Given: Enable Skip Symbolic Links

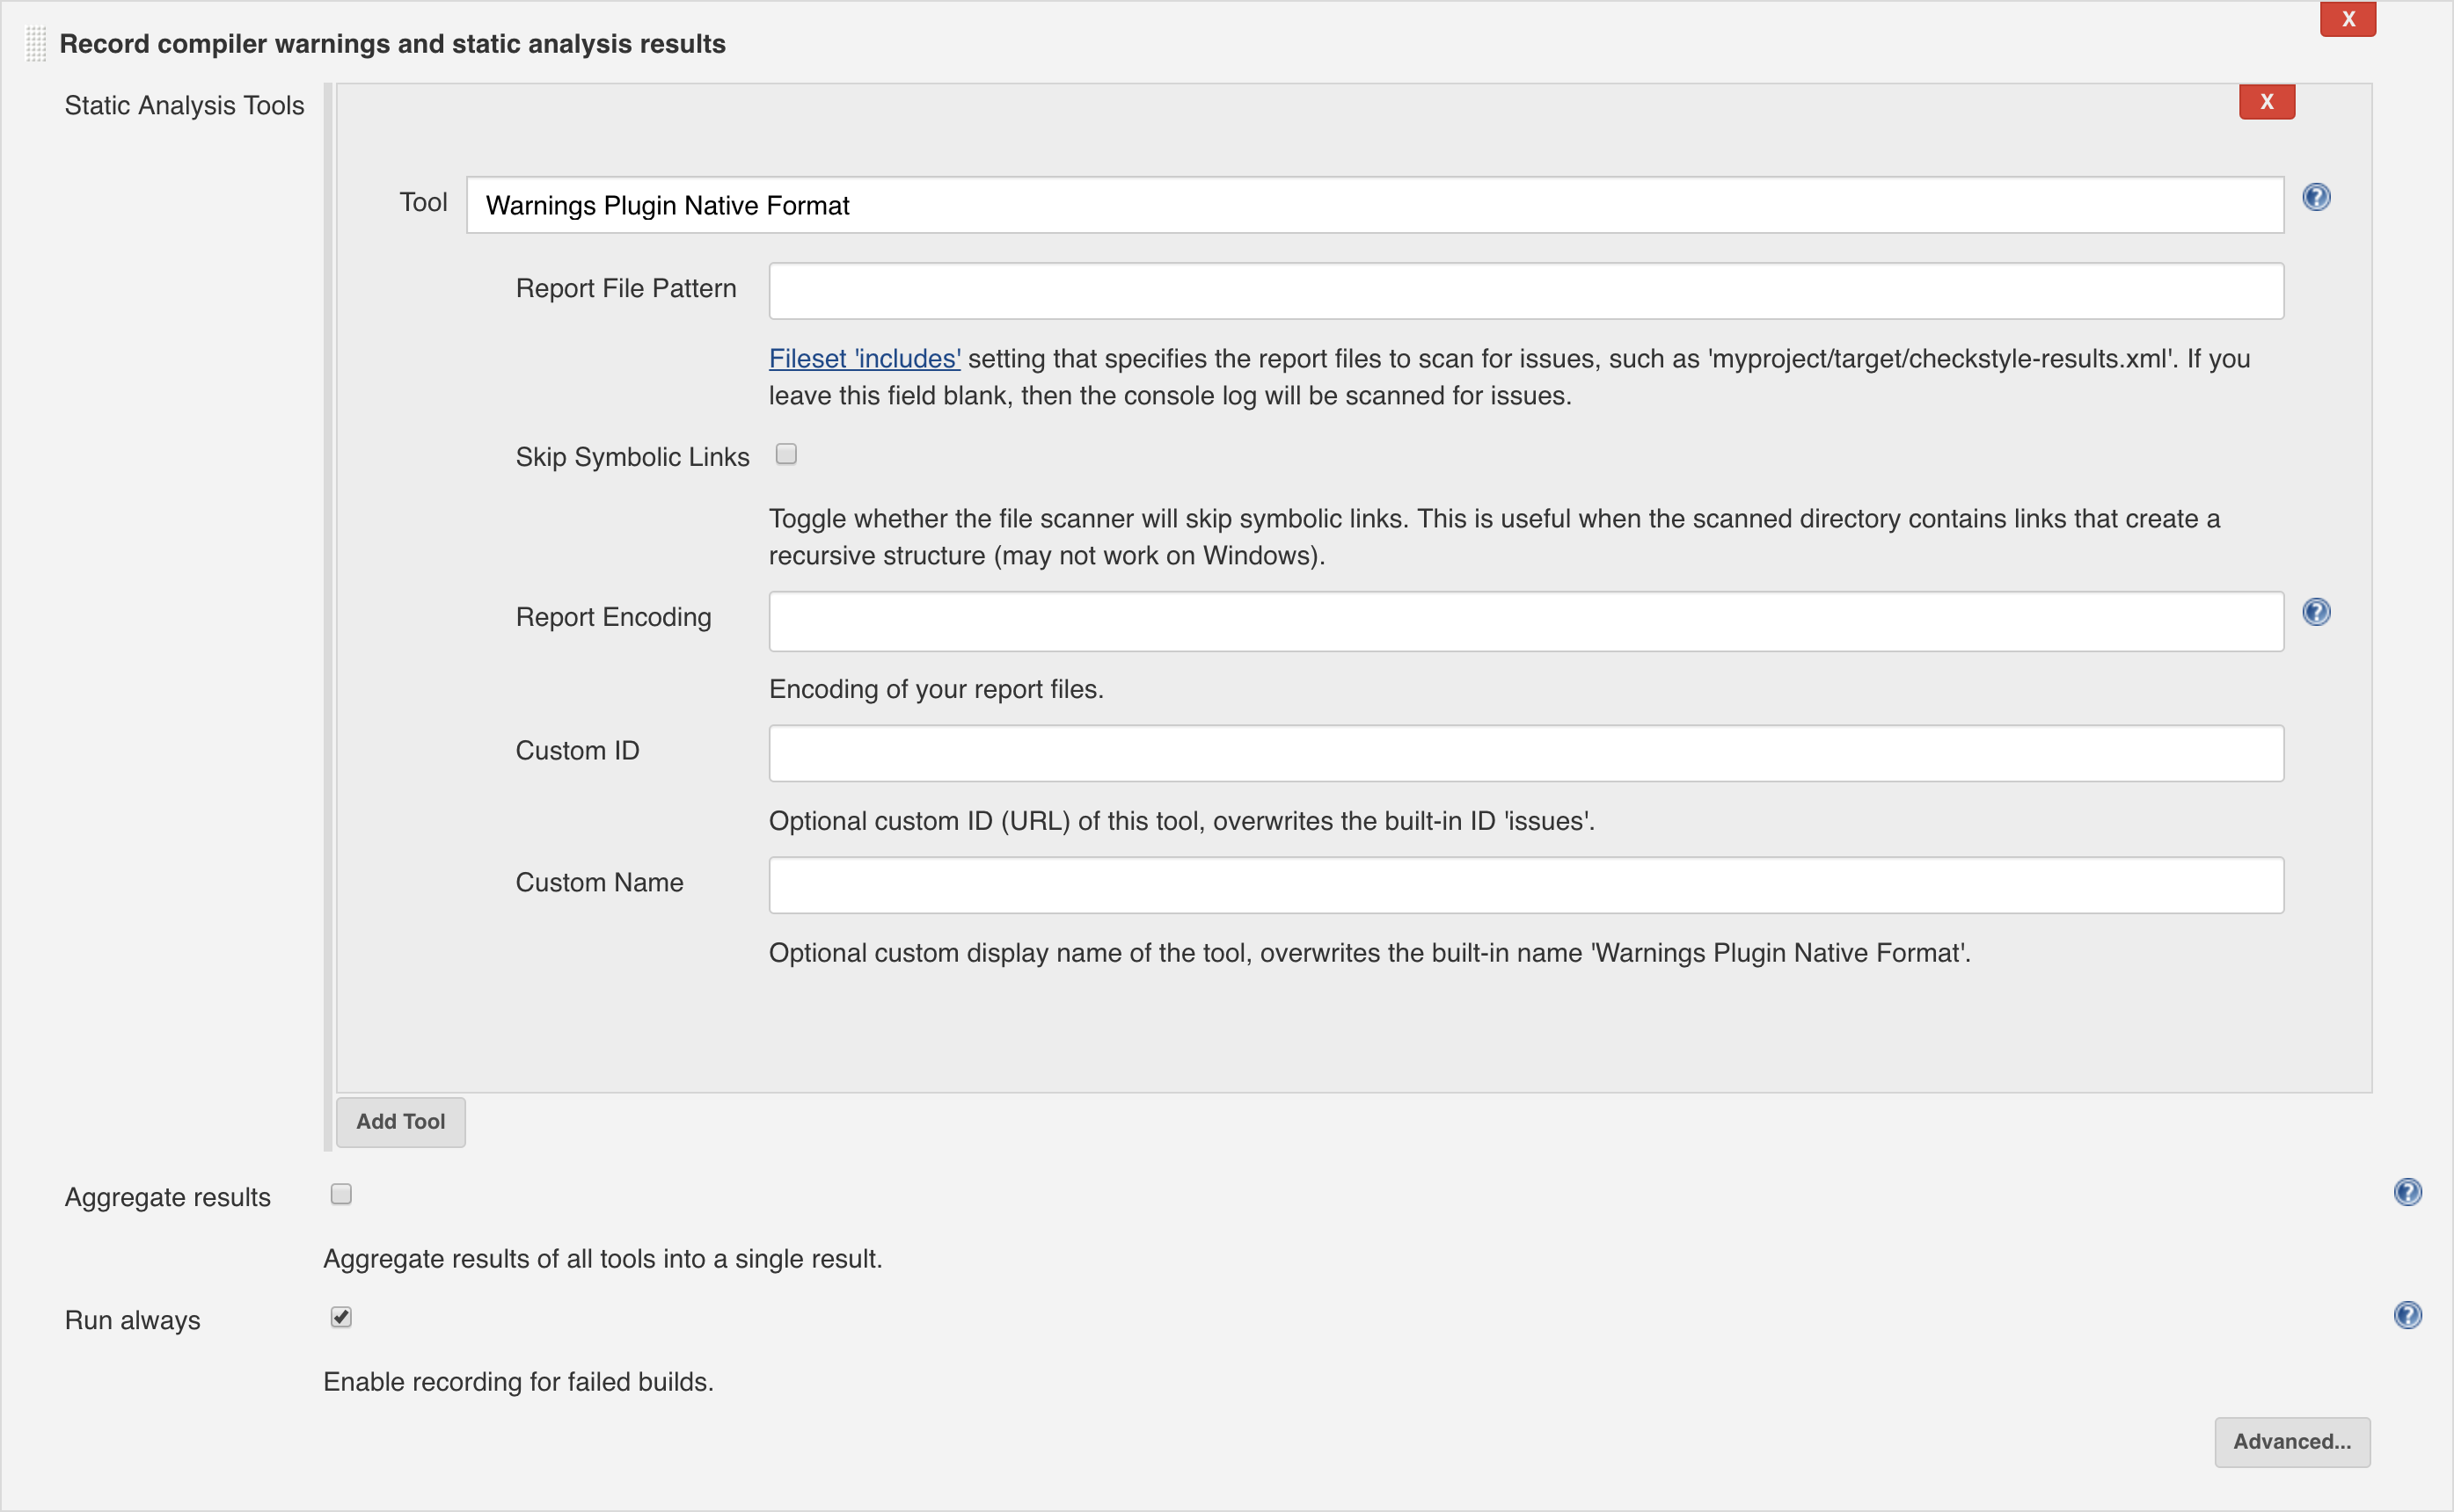Looking at the screenshot, I should pos(786,455).
